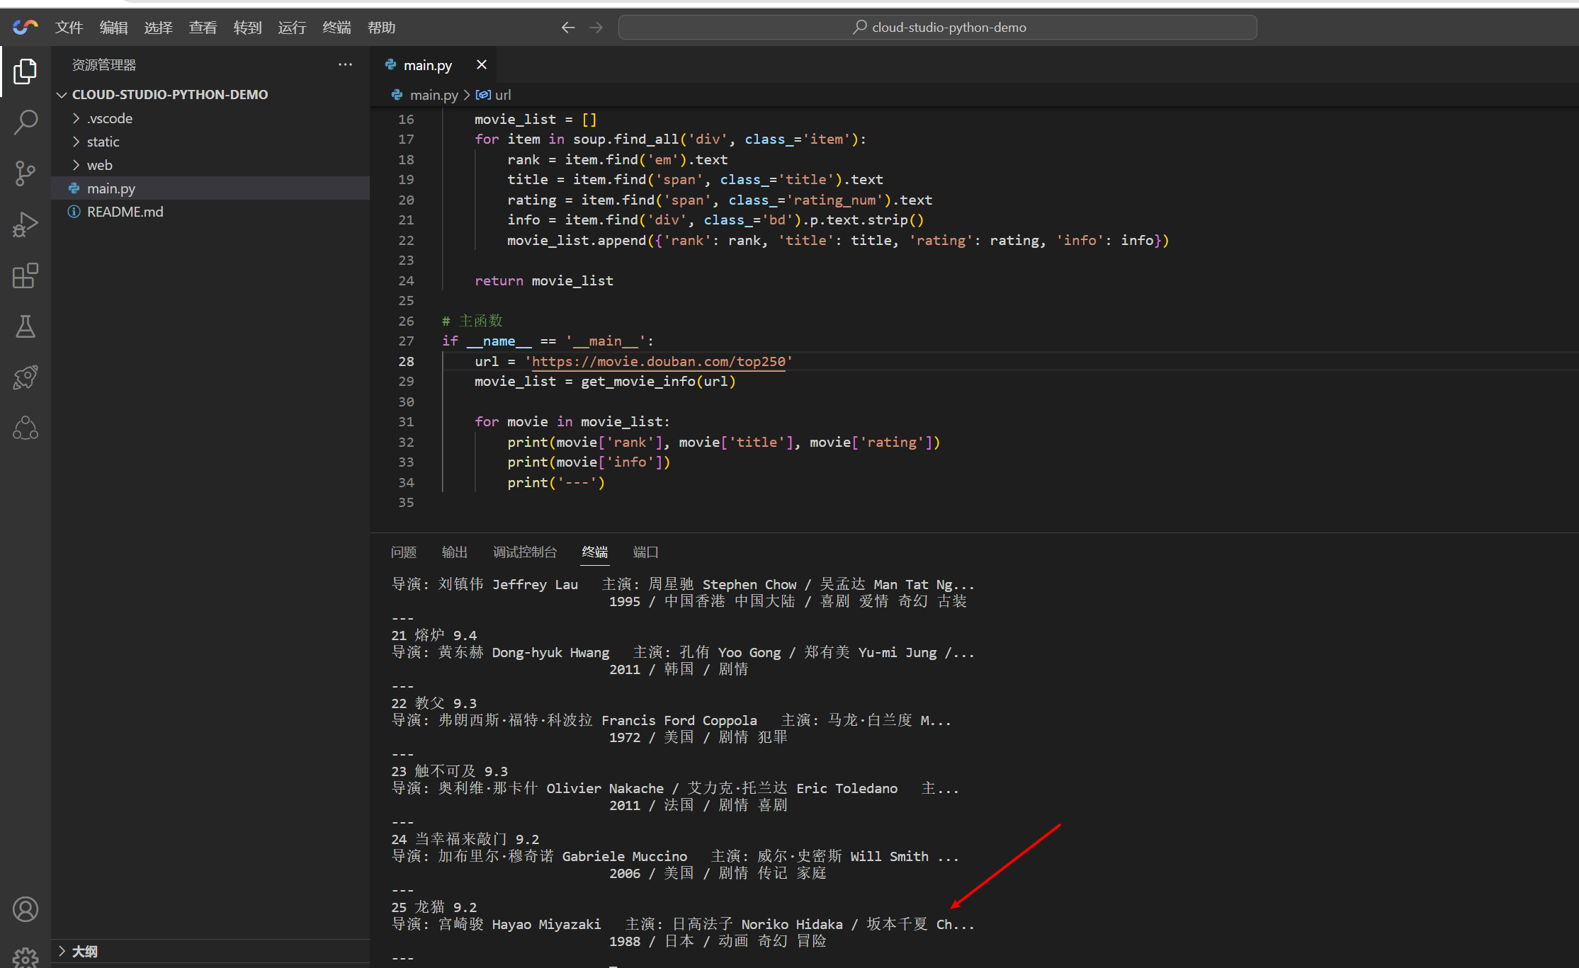1579x968 pixels.
Task: Open the 运行 menu
Action: [291, 28]
